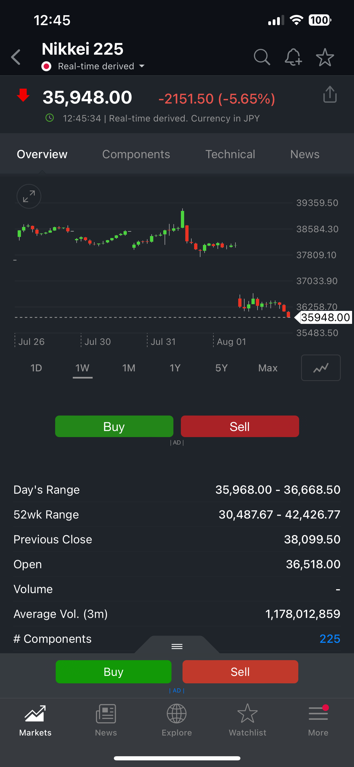Tap Average Vol. (3m) value 1,178,012,859
Screen dimensions: 354x767
pyautogui.click(x=302, y=614)
